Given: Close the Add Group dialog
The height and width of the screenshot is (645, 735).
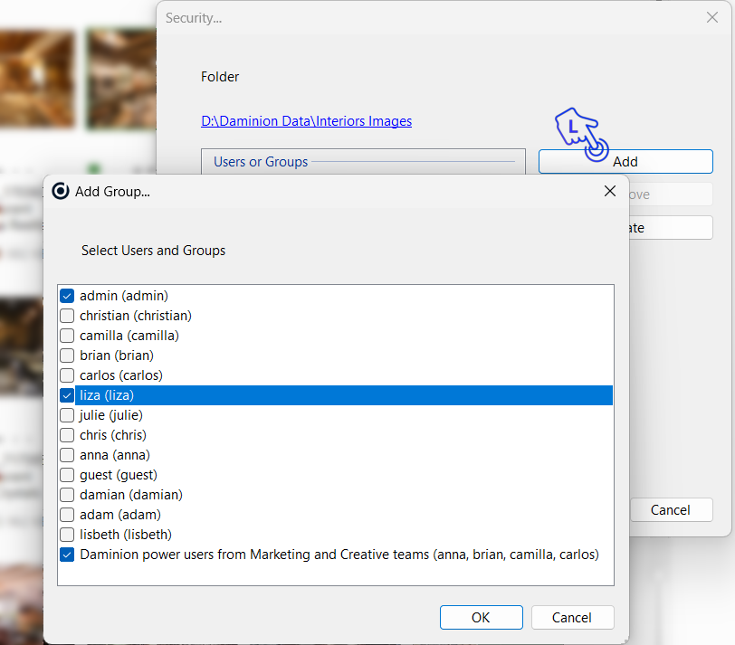Looking at the screenshot, I should coord(610,191).
